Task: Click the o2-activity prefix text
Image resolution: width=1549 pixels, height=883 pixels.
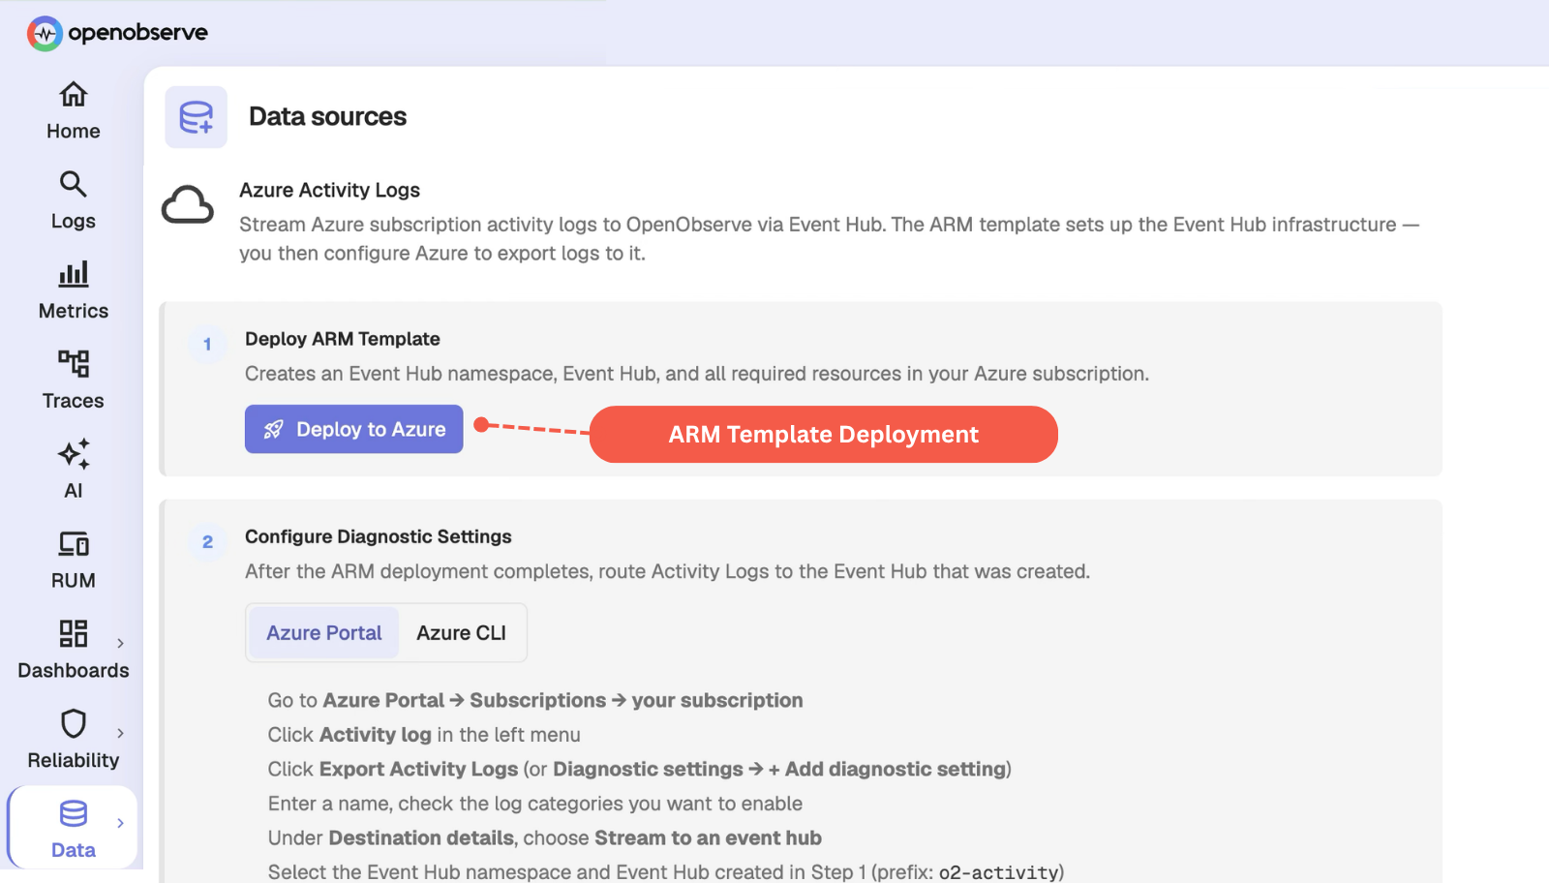Action: click(998, 872)
